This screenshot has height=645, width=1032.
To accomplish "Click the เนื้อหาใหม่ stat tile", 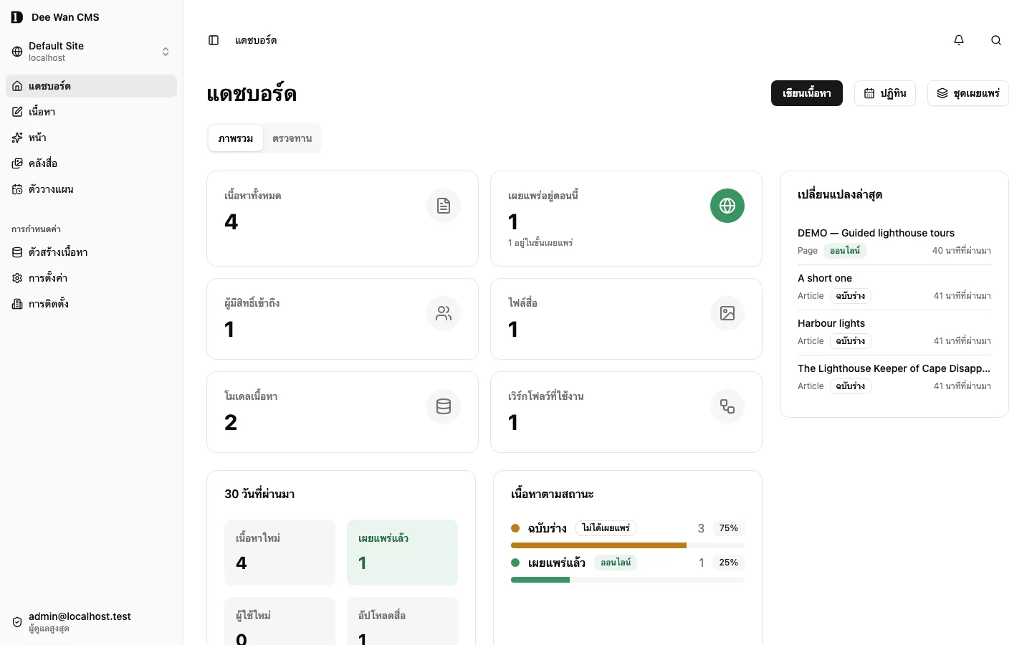I will (280, 553).
